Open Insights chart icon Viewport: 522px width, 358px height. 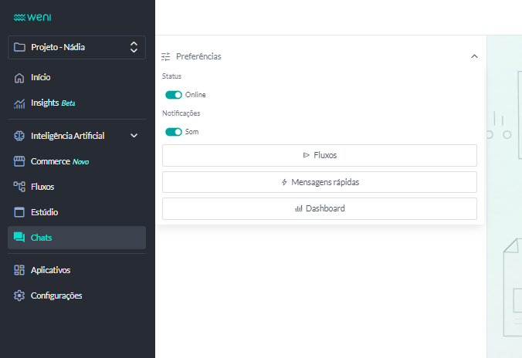click(x=20, y=103)
